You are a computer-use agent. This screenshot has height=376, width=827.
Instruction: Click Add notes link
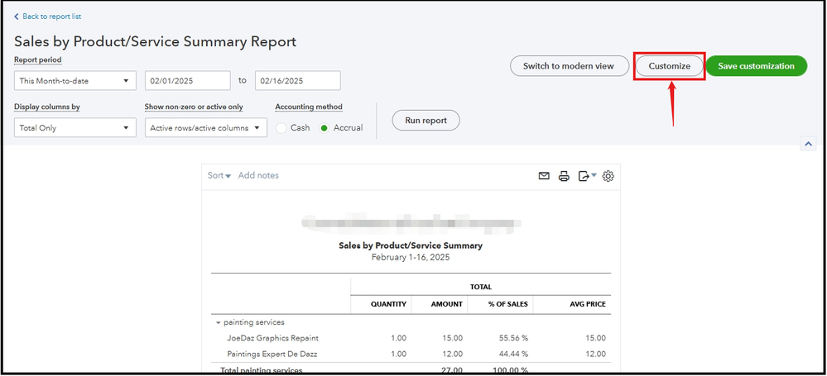pyautogui.click(x=258, y=175)
